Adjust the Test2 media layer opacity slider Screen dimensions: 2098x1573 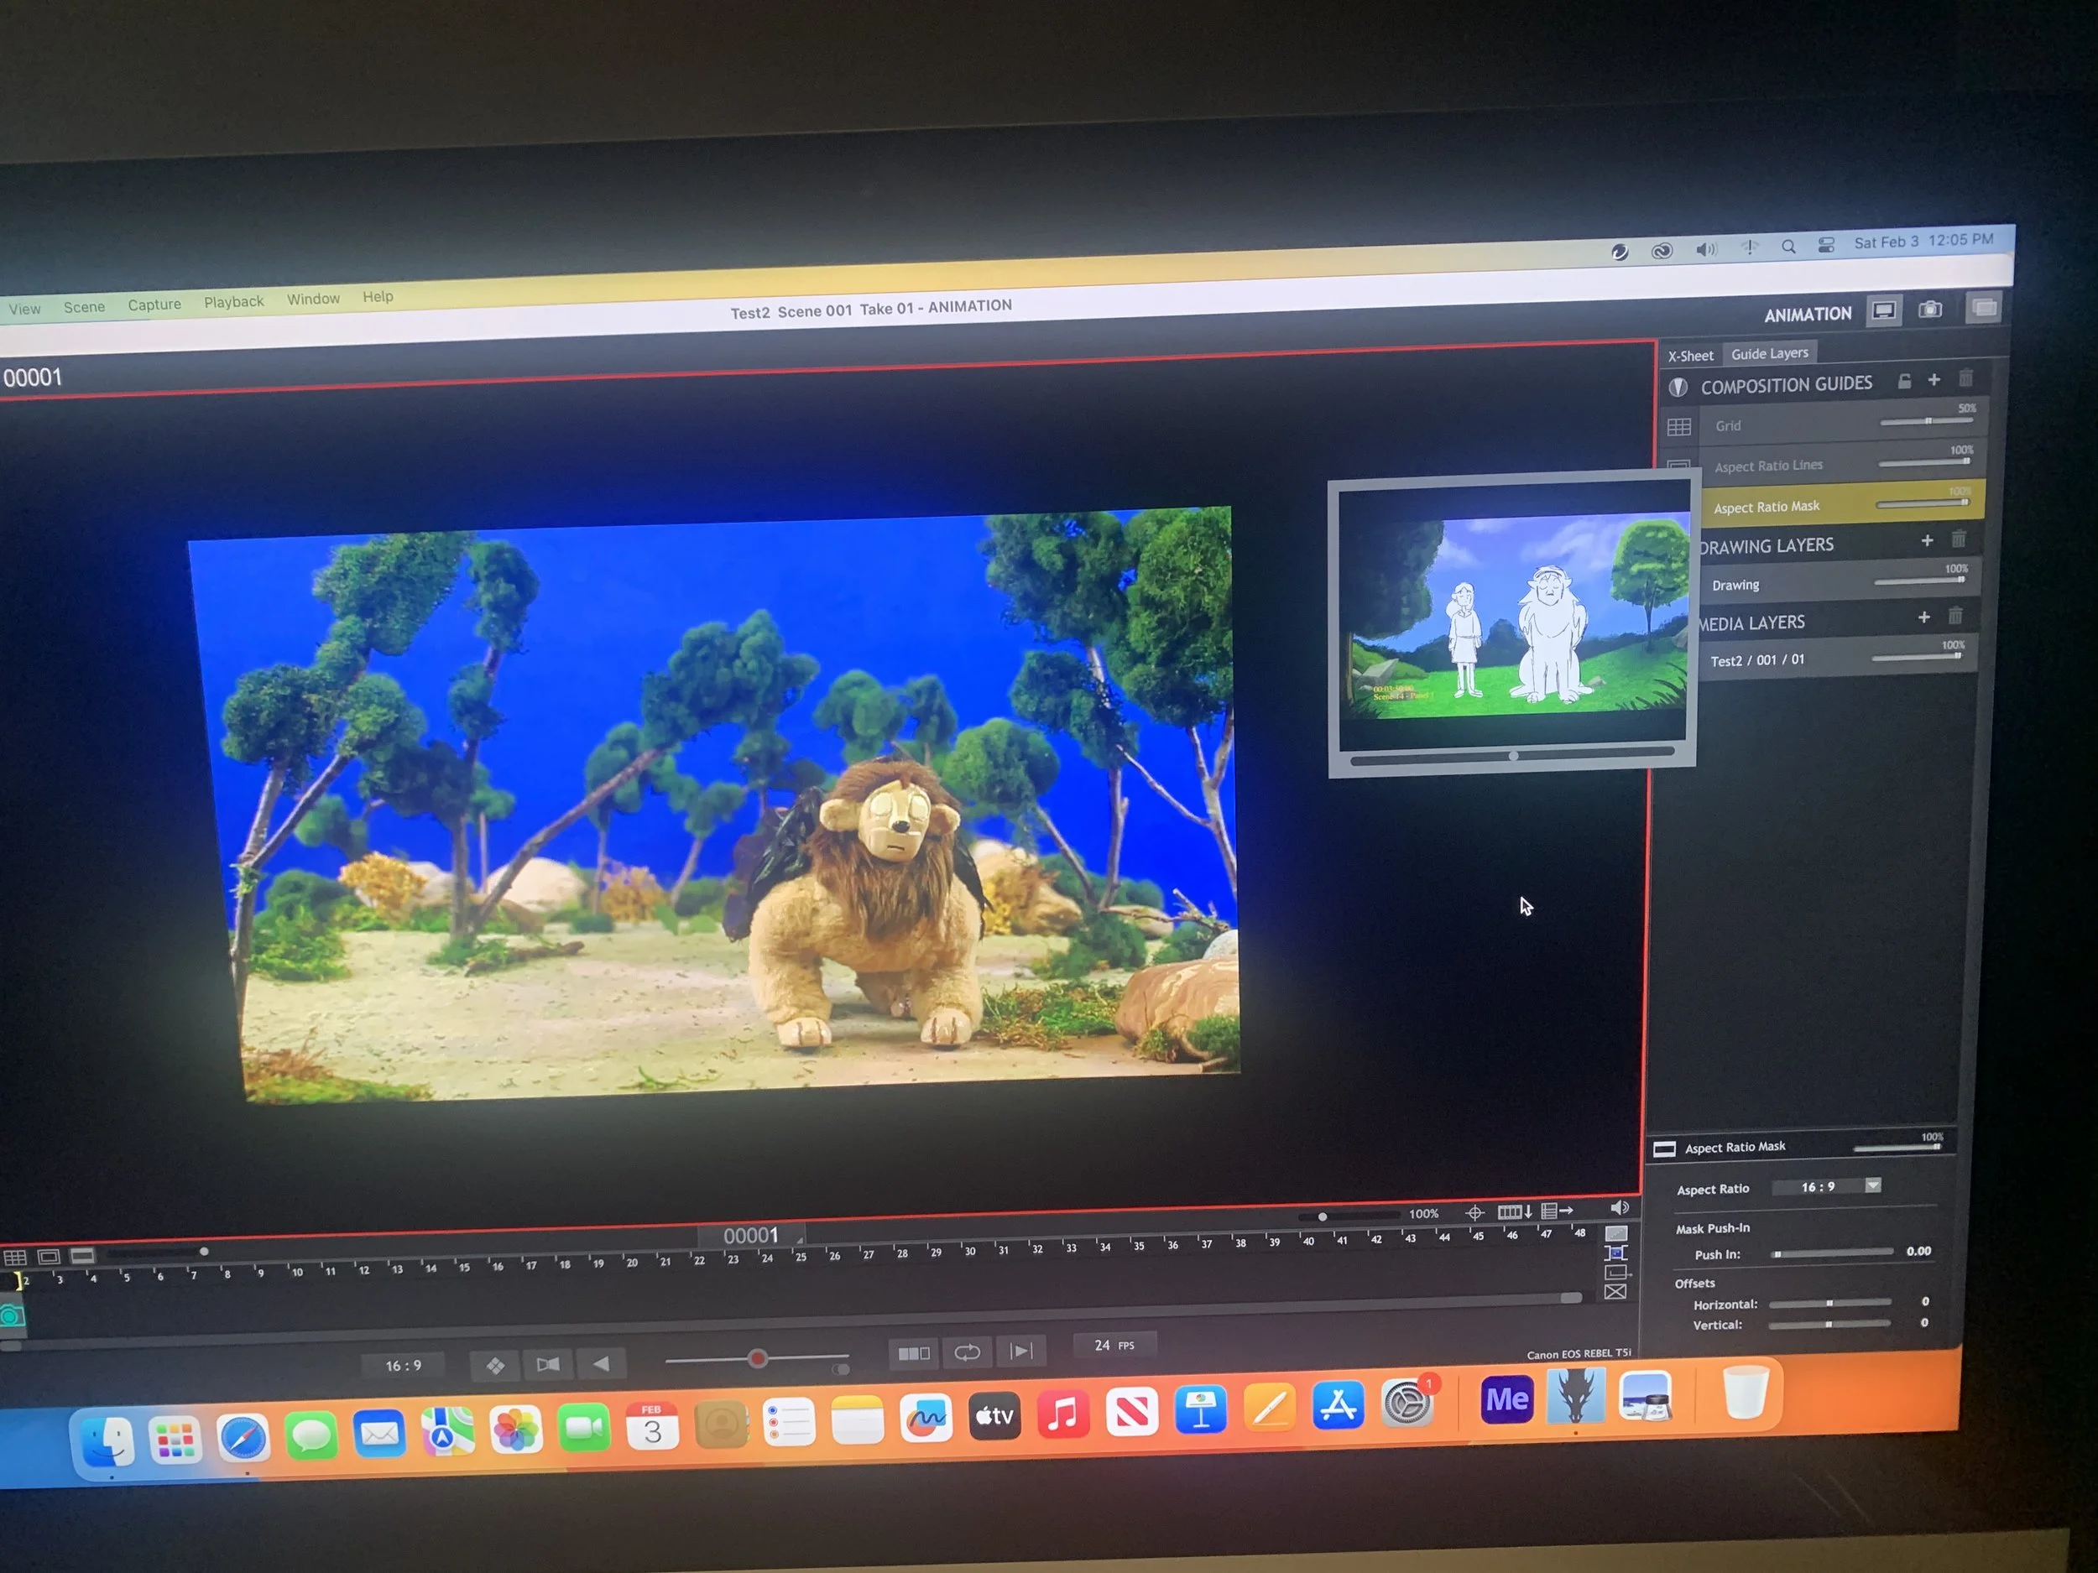point(1917,657)
